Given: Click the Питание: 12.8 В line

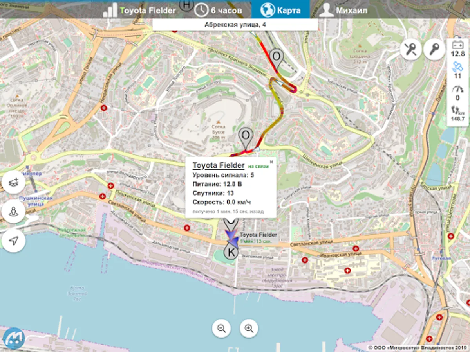Looking at the screenshot, I should [217, 184].
